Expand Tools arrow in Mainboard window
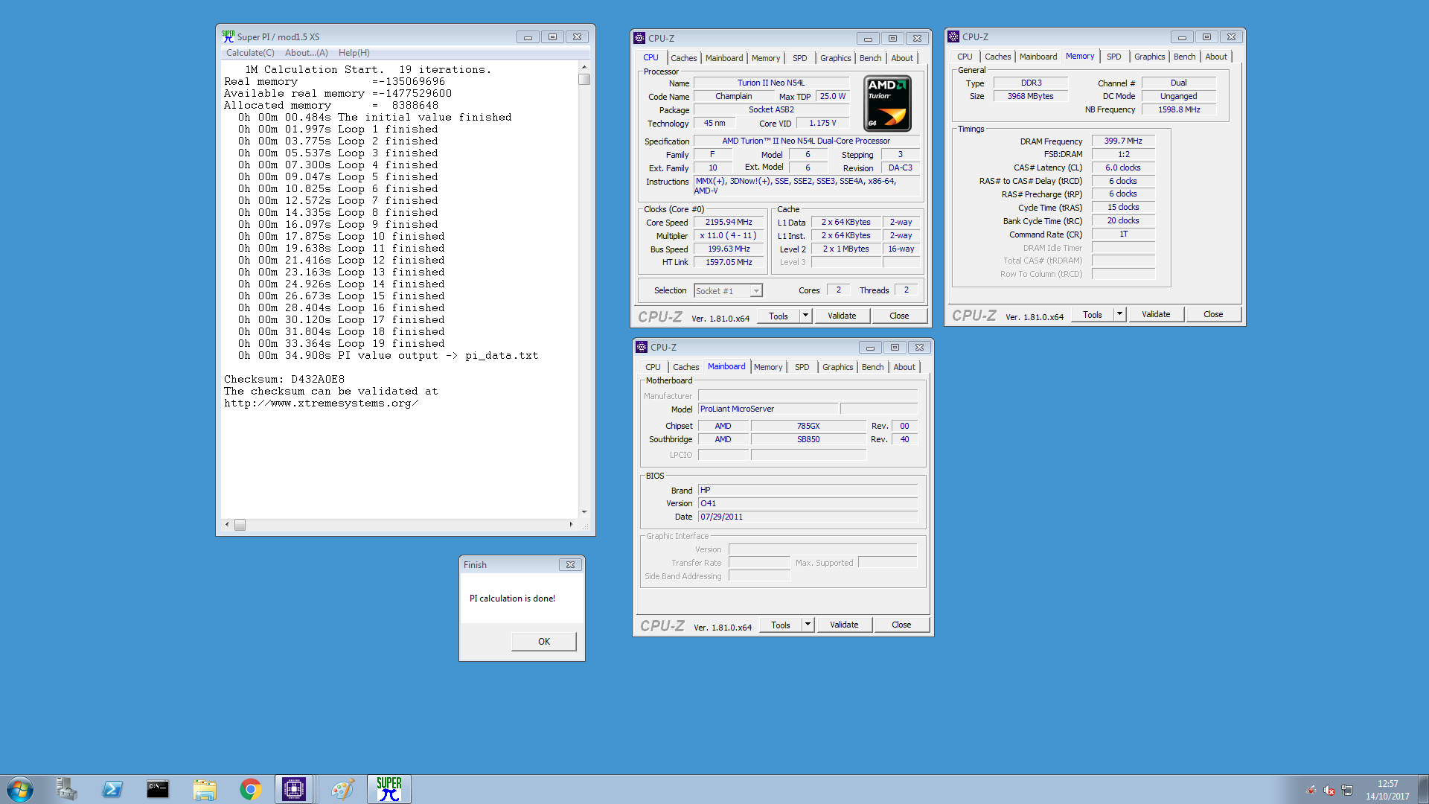 808,625
